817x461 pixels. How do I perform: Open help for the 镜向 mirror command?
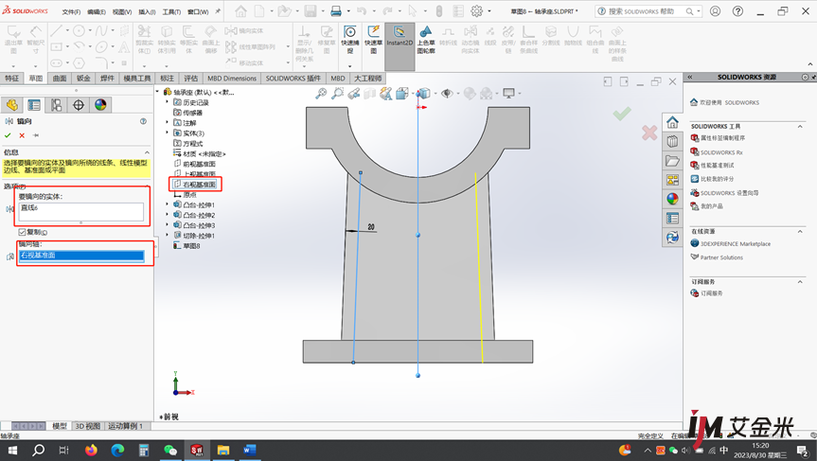click(x=143, y=121)
